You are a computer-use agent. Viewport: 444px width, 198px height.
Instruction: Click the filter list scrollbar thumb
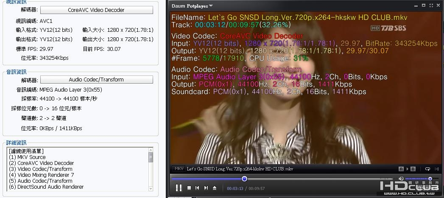(151, 157)
